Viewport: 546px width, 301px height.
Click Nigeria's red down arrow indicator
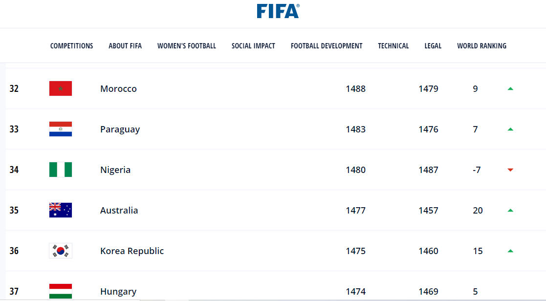tap(510, 170)
